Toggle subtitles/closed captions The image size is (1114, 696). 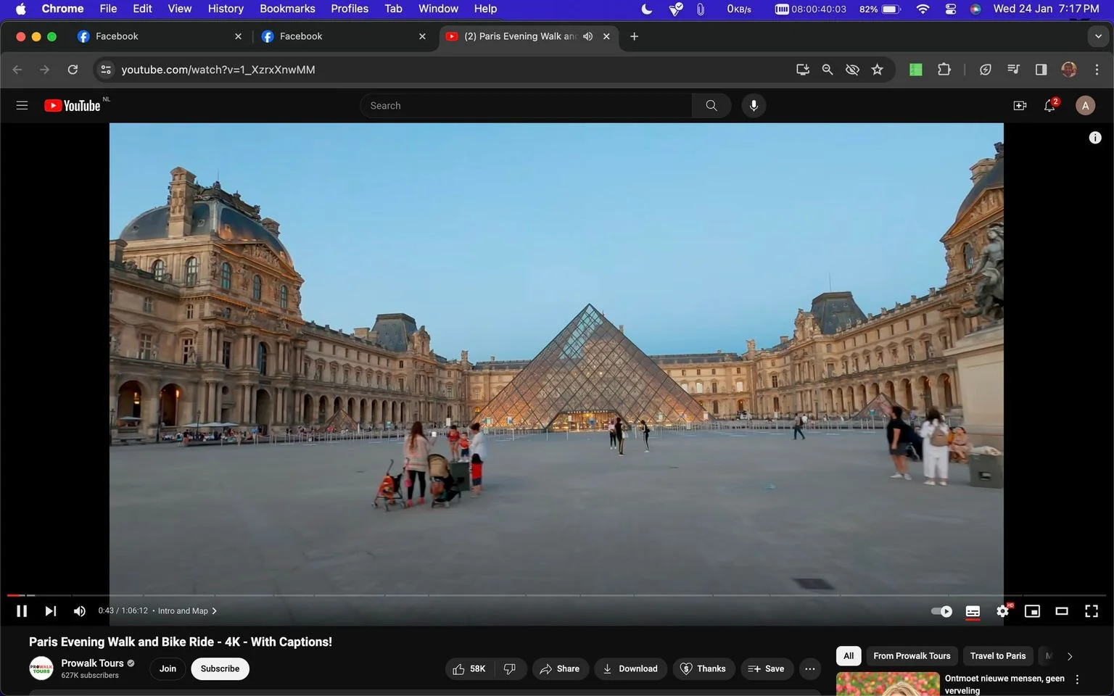click(973, 611)
